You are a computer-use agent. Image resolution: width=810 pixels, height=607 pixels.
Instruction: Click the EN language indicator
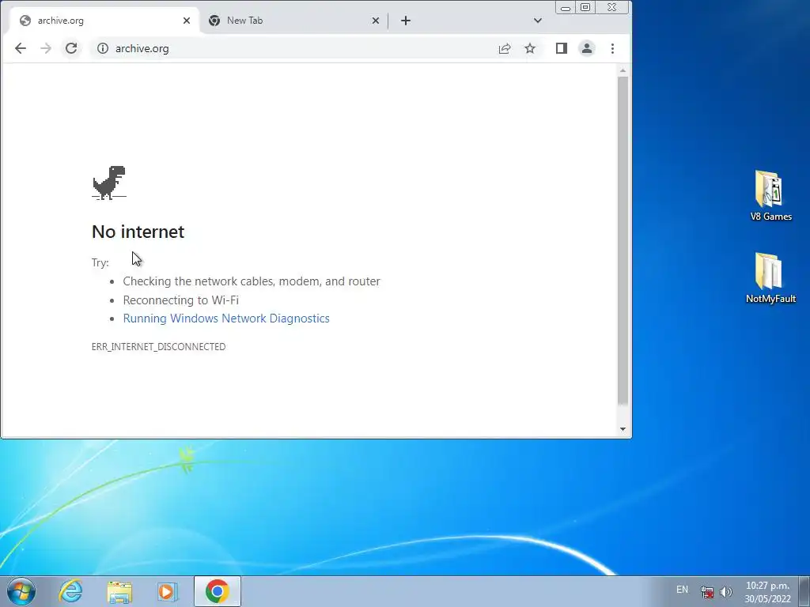[x=683, y=590]
